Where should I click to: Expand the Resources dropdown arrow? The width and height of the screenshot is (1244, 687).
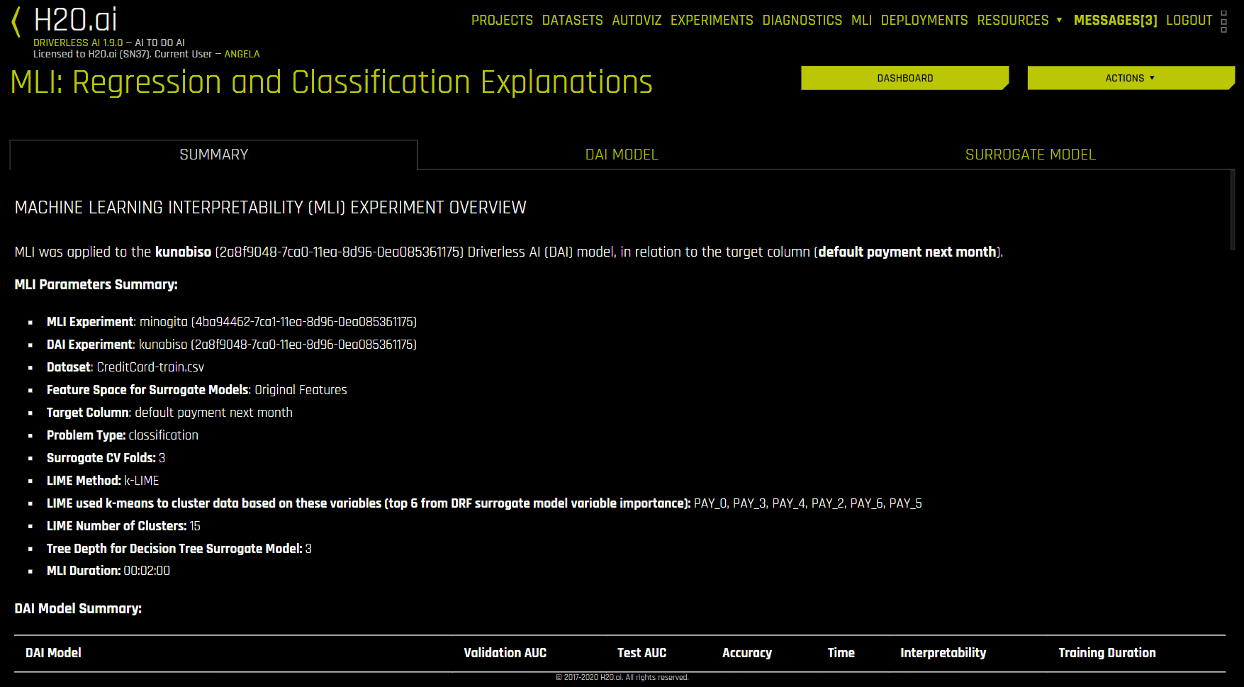tap(1059, 20)
